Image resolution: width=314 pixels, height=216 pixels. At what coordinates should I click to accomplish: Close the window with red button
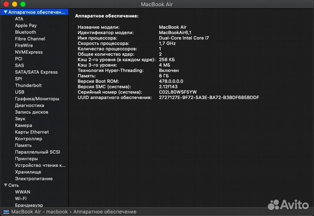pyautogui.click(x=6, y=4)
